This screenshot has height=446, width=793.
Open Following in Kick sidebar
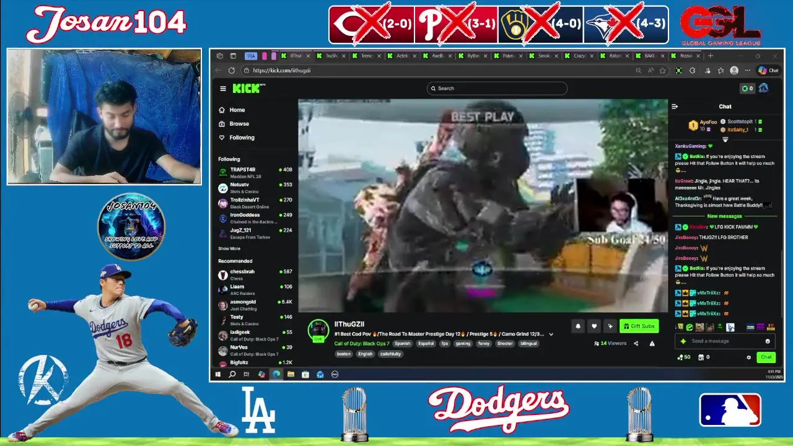click(237, 138)
